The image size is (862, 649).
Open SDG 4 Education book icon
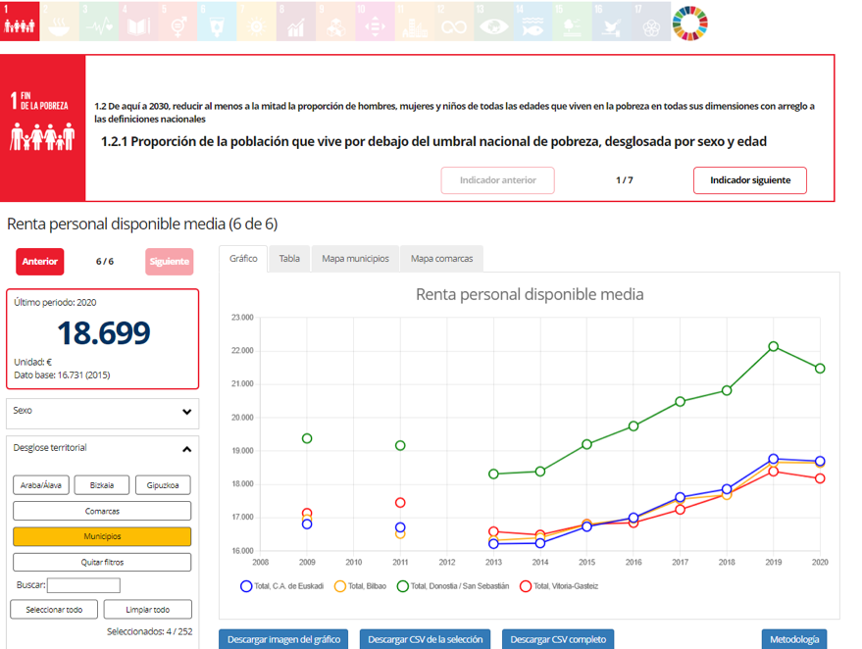click(x=137, y=21)
